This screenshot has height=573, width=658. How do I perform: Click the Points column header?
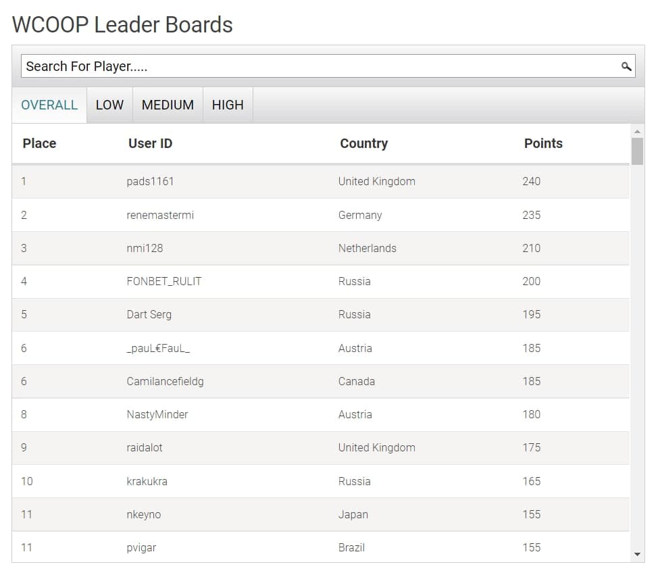click(x=543, y=143)
